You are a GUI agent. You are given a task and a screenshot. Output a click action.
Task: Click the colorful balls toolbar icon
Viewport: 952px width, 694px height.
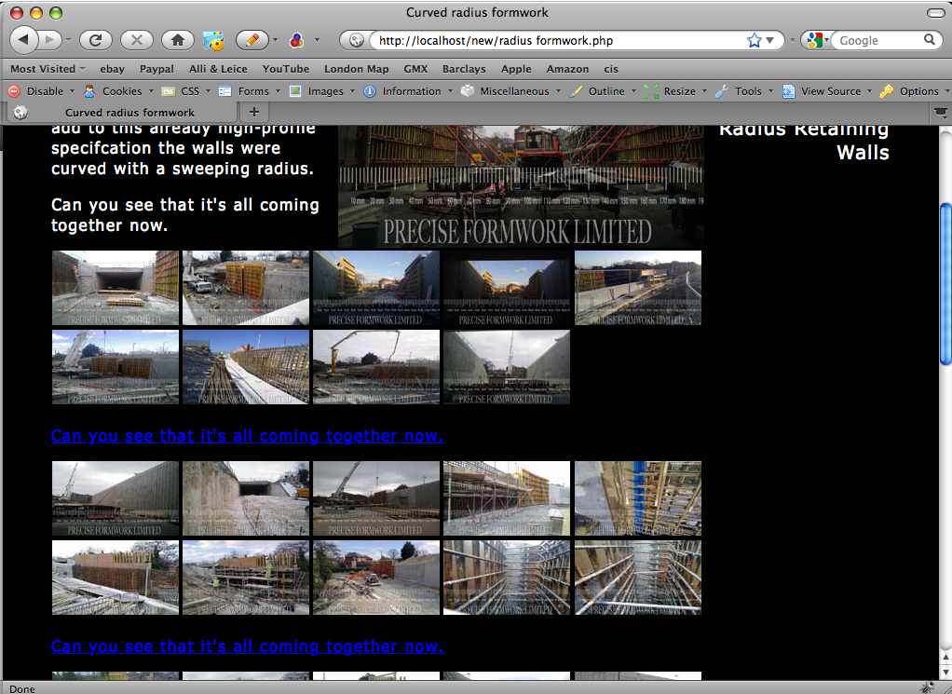click(296, 40)
